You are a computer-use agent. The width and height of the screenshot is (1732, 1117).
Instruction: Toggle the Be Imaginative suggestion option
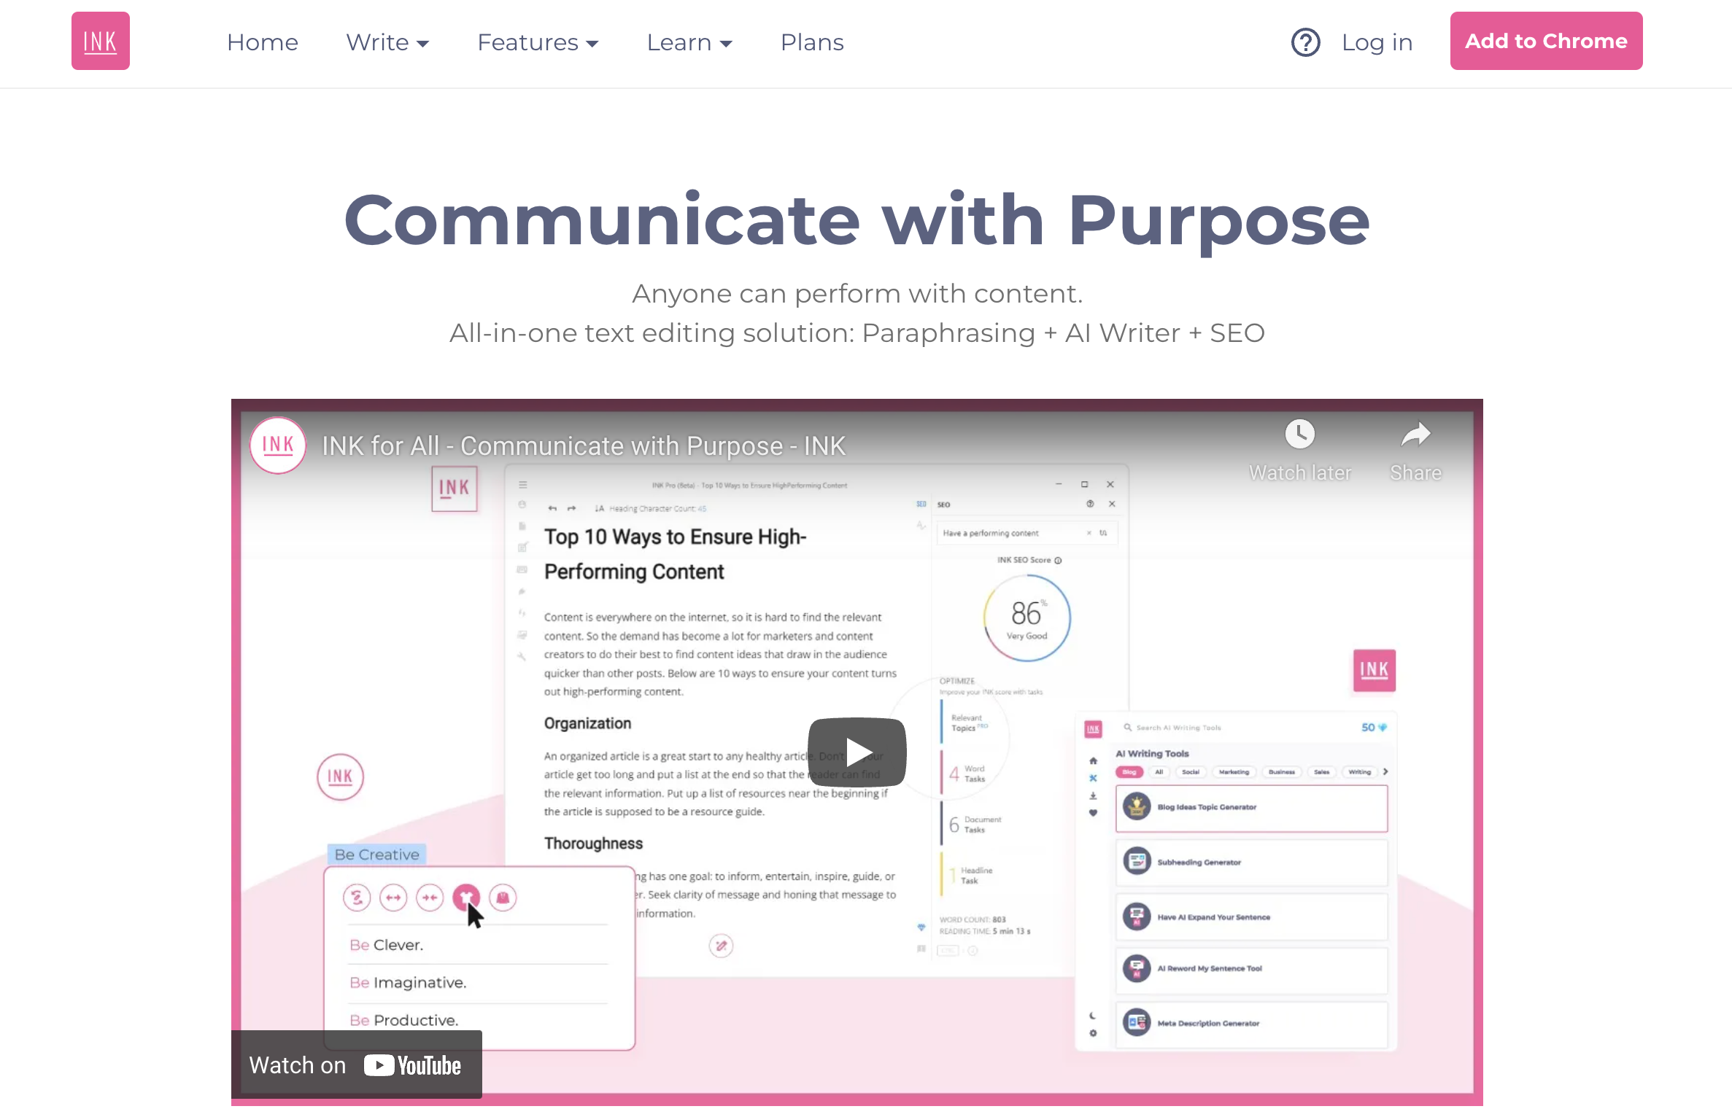408,981
